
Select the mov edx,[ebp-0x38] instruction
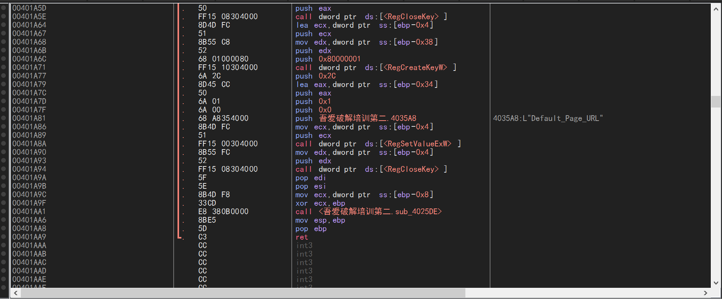tap(367, 42)
